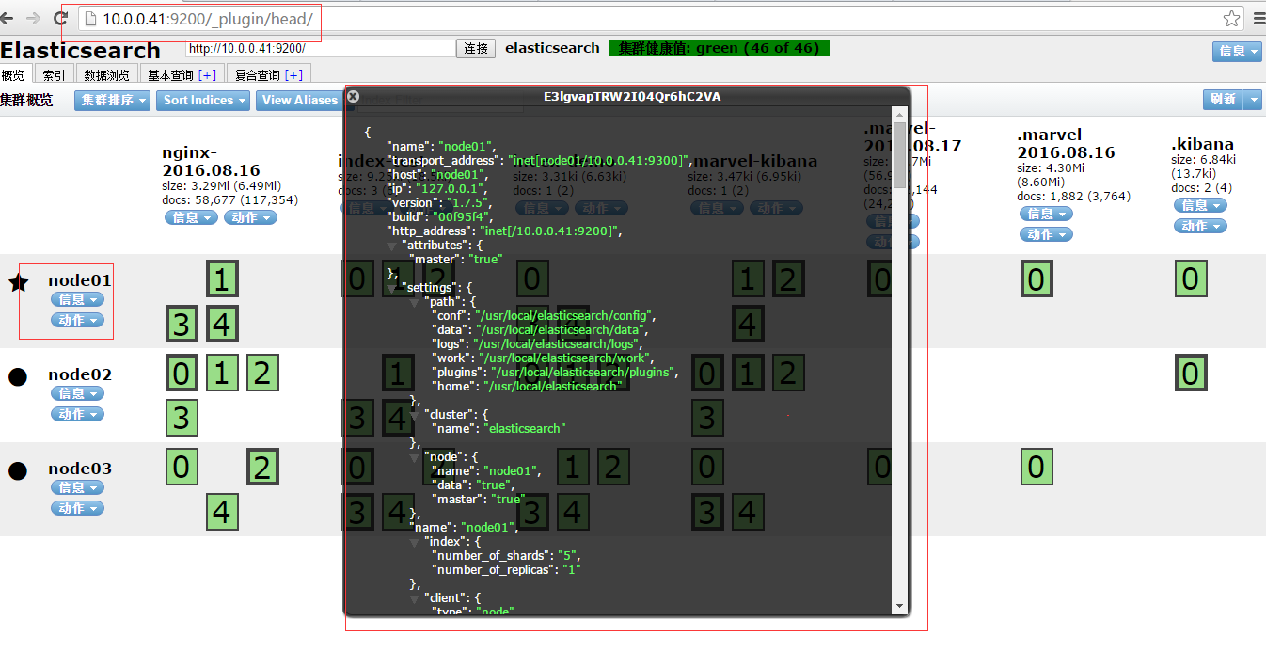The width and height of the screenshot is (1266, 652).
Task: Click the dialog scrollbar down arrow
Action: coord(899,605)
